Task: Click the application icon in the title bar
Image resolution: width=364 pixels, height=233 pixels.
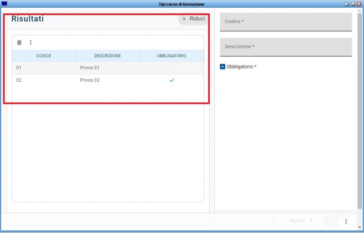Action: point(4,4)
